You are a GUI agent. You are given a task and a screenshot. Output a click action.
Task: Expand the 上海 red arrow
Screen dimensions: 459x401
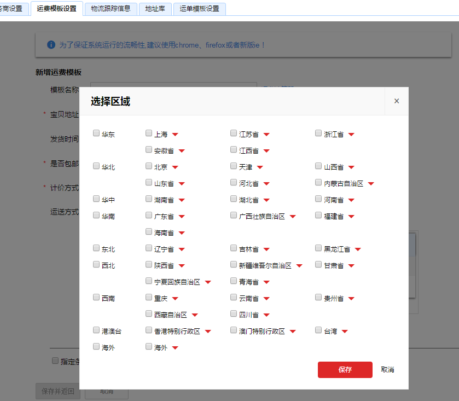175,135
